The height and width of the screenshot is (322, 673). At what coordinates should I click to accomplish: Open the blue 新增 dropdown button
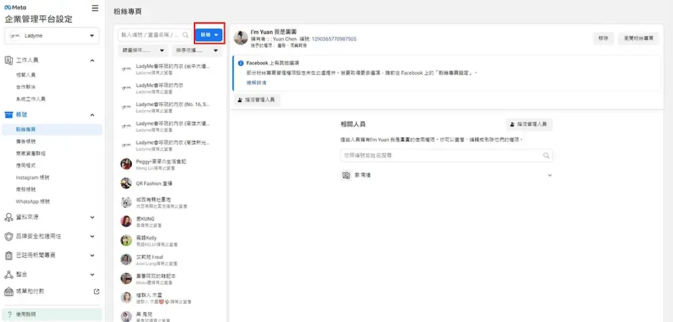coord(209,35)
